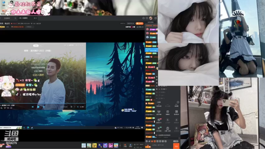The height and width of the screenshot is (149, 265).
Task: Open the toolbox tool right of danmaku show
Action: click(176, 113)
